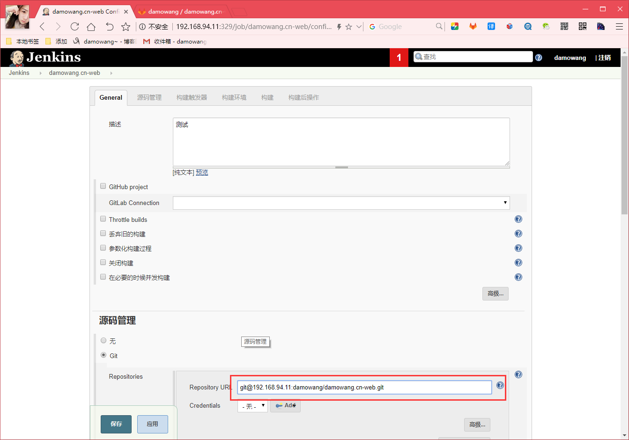Expand breadcrumb arrow after damowang.cn-web

[111, 73]
